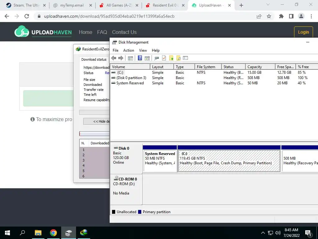318x239 pixels.
Task: Open a new Chrome tab
Action: (x=241, y=6)
